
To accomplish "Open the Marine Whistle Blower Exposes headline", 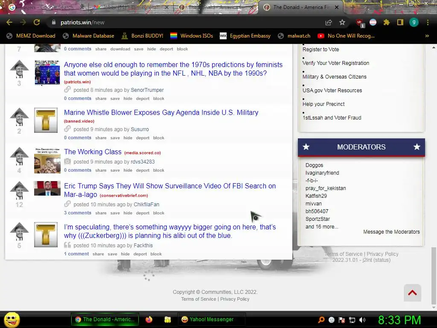I will (161, 112).
